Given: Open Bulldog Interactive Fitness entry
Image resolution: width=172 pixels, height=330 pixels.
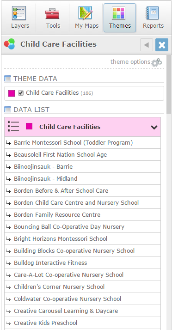Looking at the screenshot, I should click(82, 263).
